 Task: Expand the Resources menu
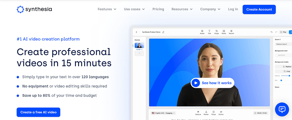coord(182,9)
